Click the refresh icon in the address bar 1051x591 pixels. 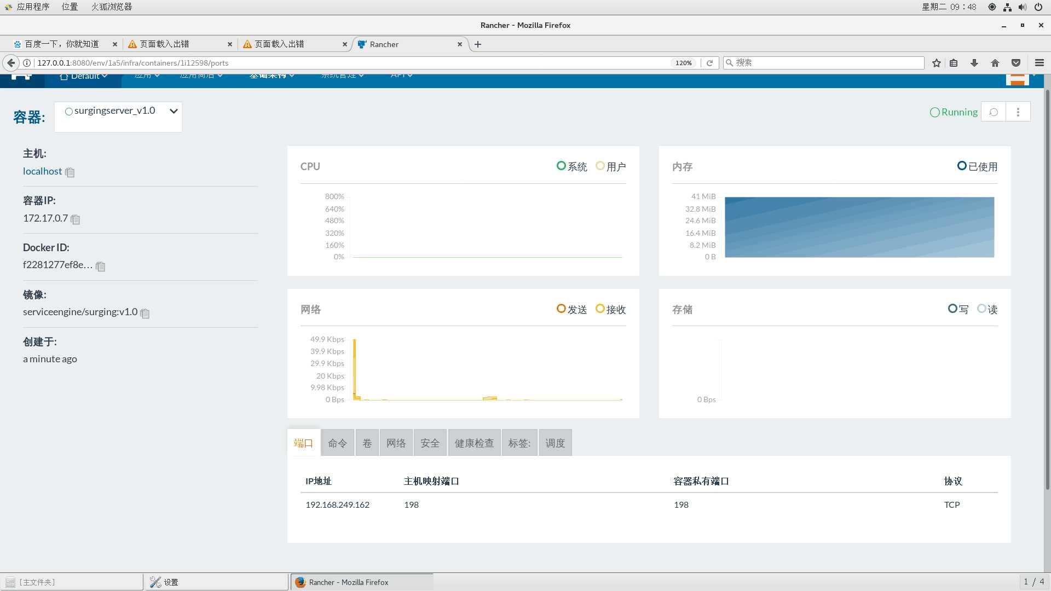711,63
